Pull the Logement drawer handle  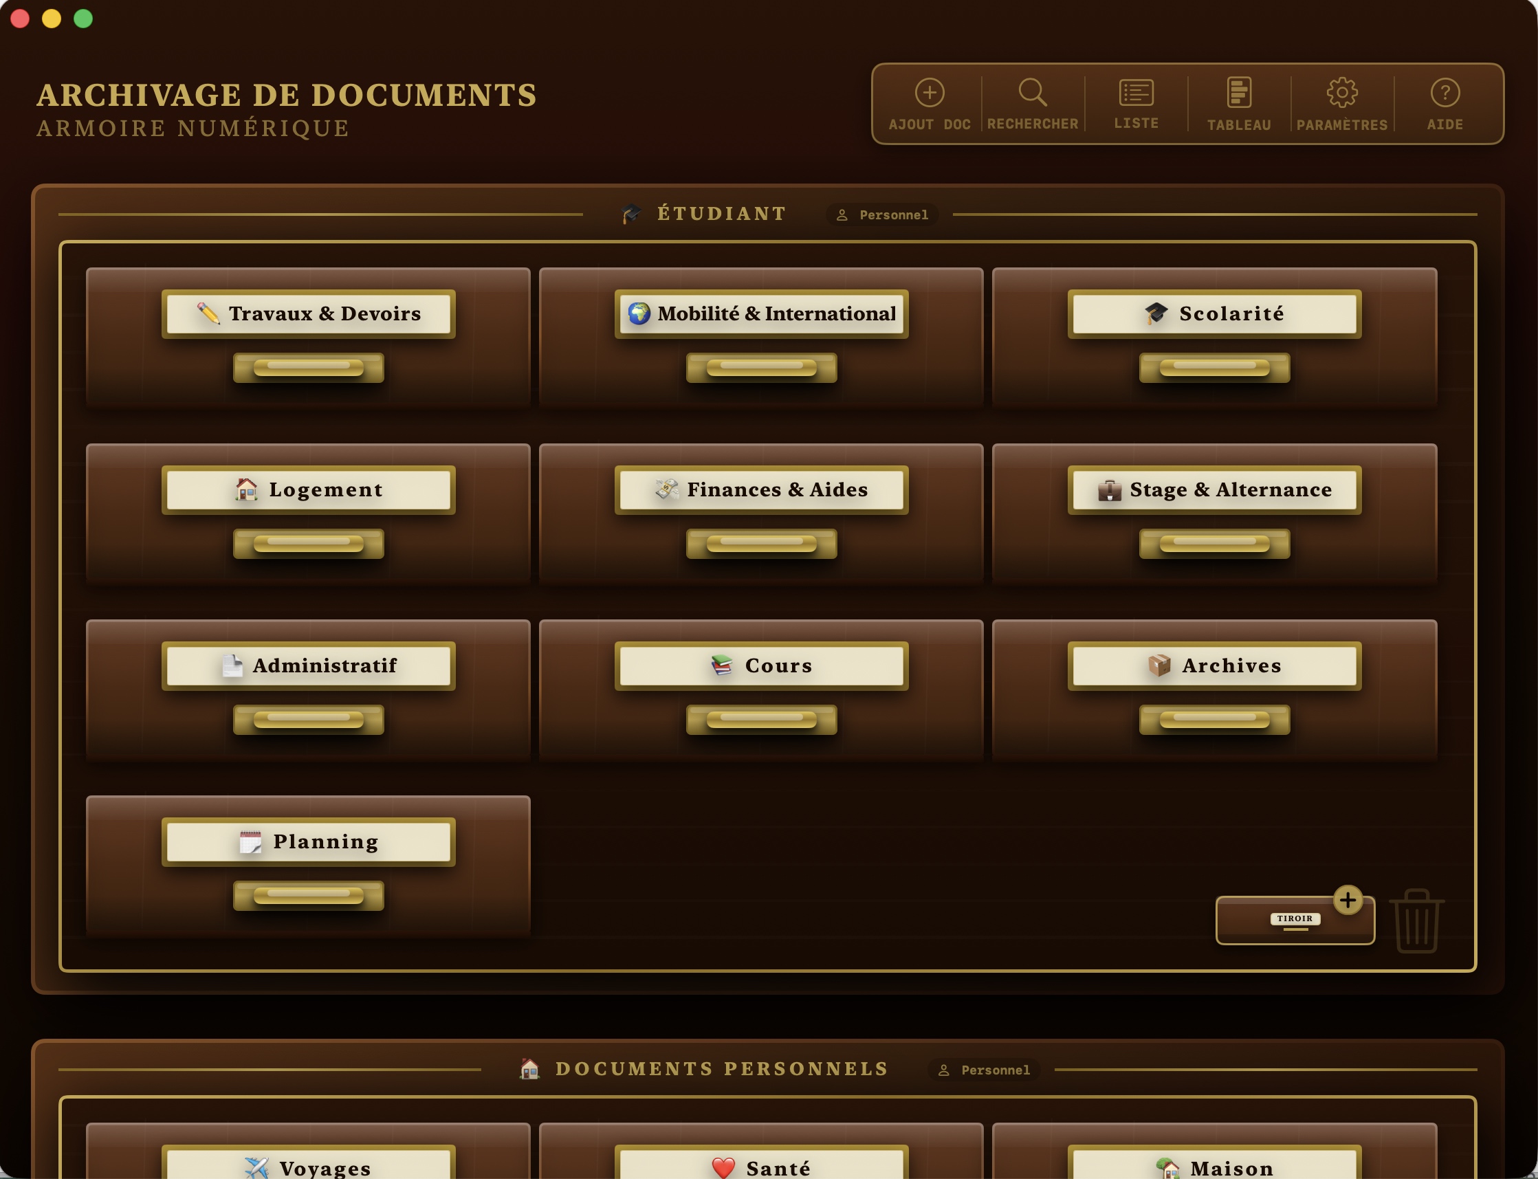tap(308, 544)
